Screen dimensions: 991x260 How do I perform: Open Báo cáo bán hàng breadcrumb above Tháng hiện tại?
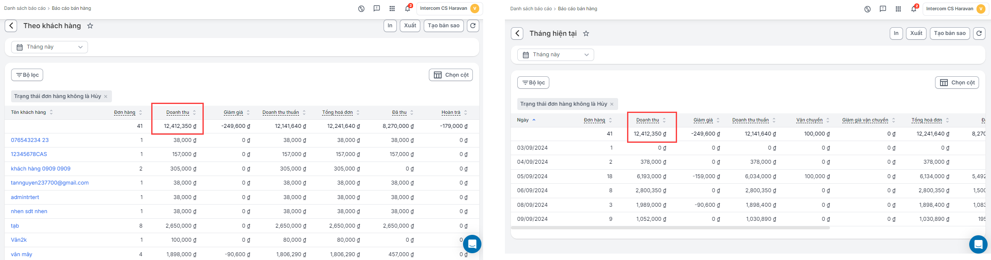578,9
